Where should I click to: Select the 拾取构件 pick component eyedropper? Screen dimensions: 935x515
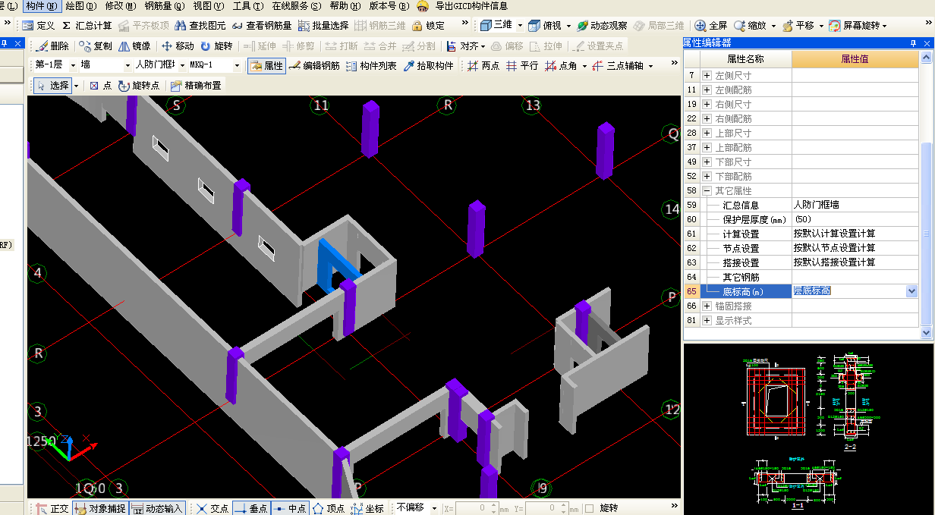click(428, 66)
